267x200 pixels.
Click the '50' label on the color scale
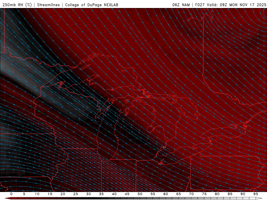pos(140,194)
